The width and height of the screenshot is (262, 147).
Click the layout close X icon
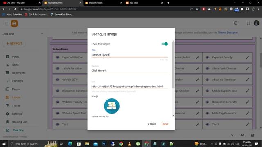click(x=232, y=135)
